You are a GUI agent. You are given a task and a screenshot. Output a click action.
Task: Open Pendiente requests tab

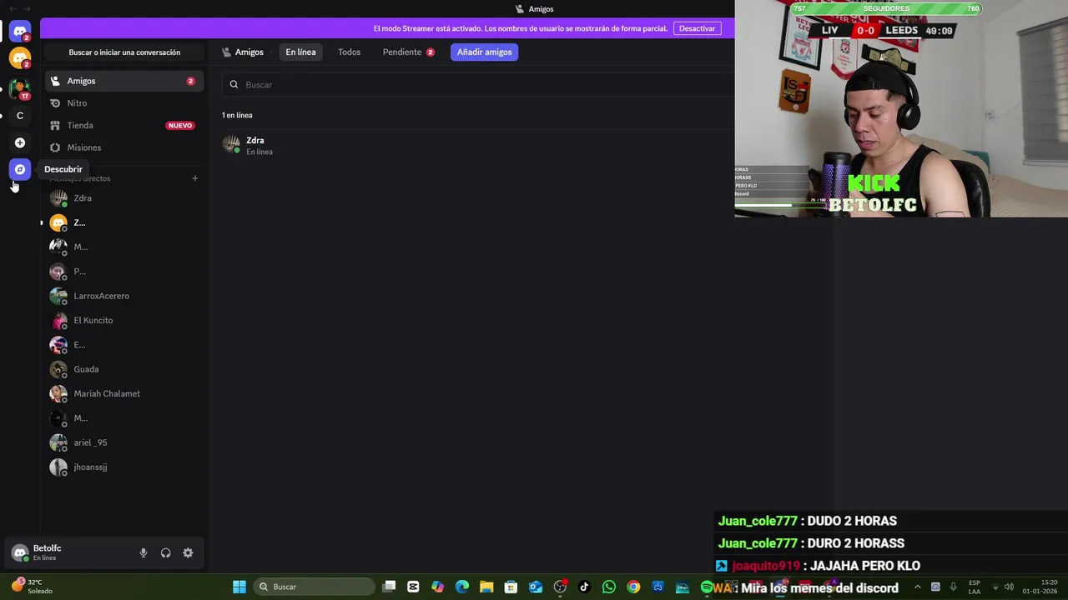point(408,52)
